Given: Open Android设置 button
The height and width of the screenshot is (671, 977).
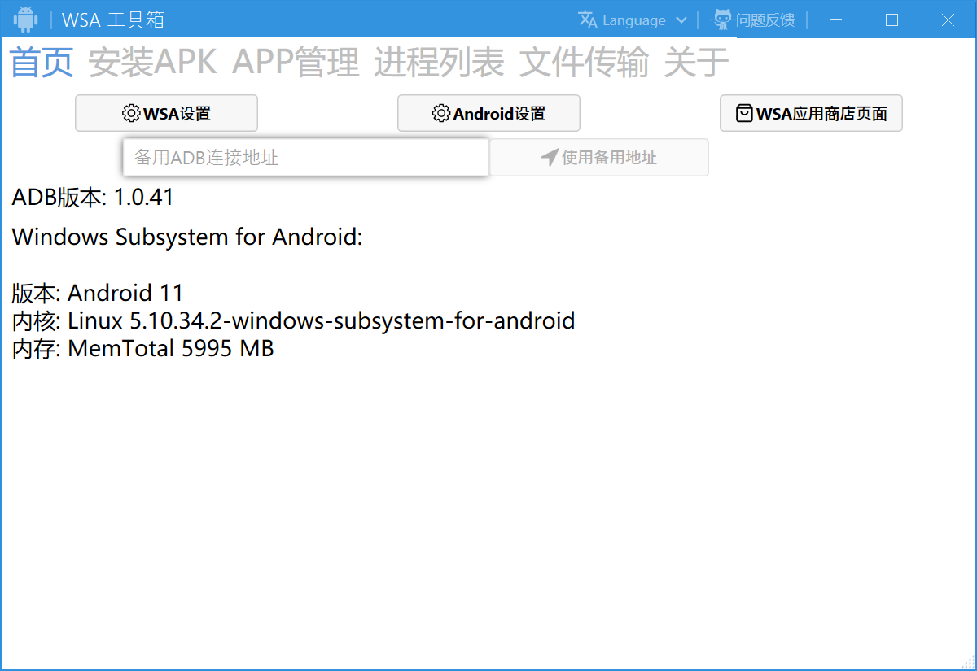Looking at the screenshot, I should click(x=488, y=113).
